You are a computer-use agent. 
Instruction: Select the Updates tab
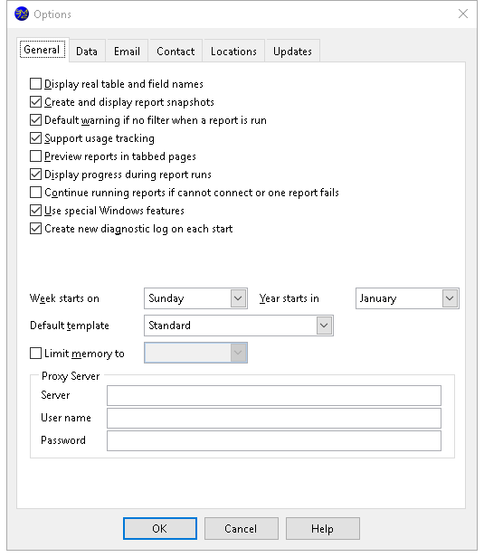point(292,52)
